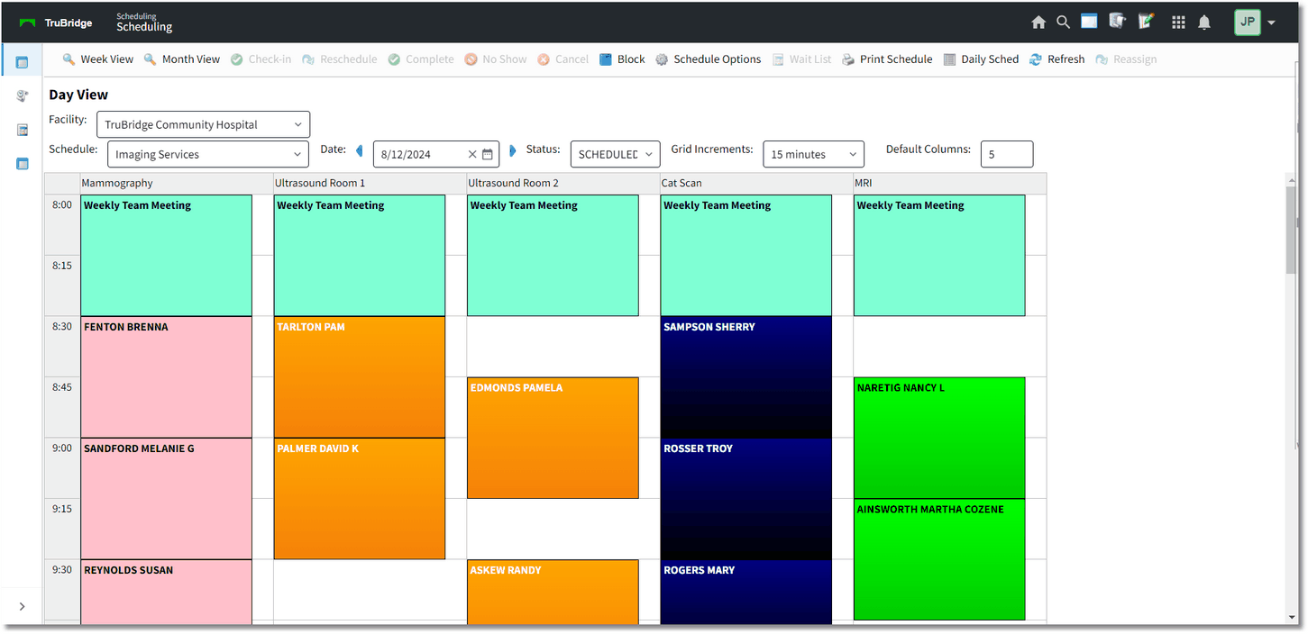1308x634 pixels.
Task: Switch to Month View
Action: pos(182,59)
